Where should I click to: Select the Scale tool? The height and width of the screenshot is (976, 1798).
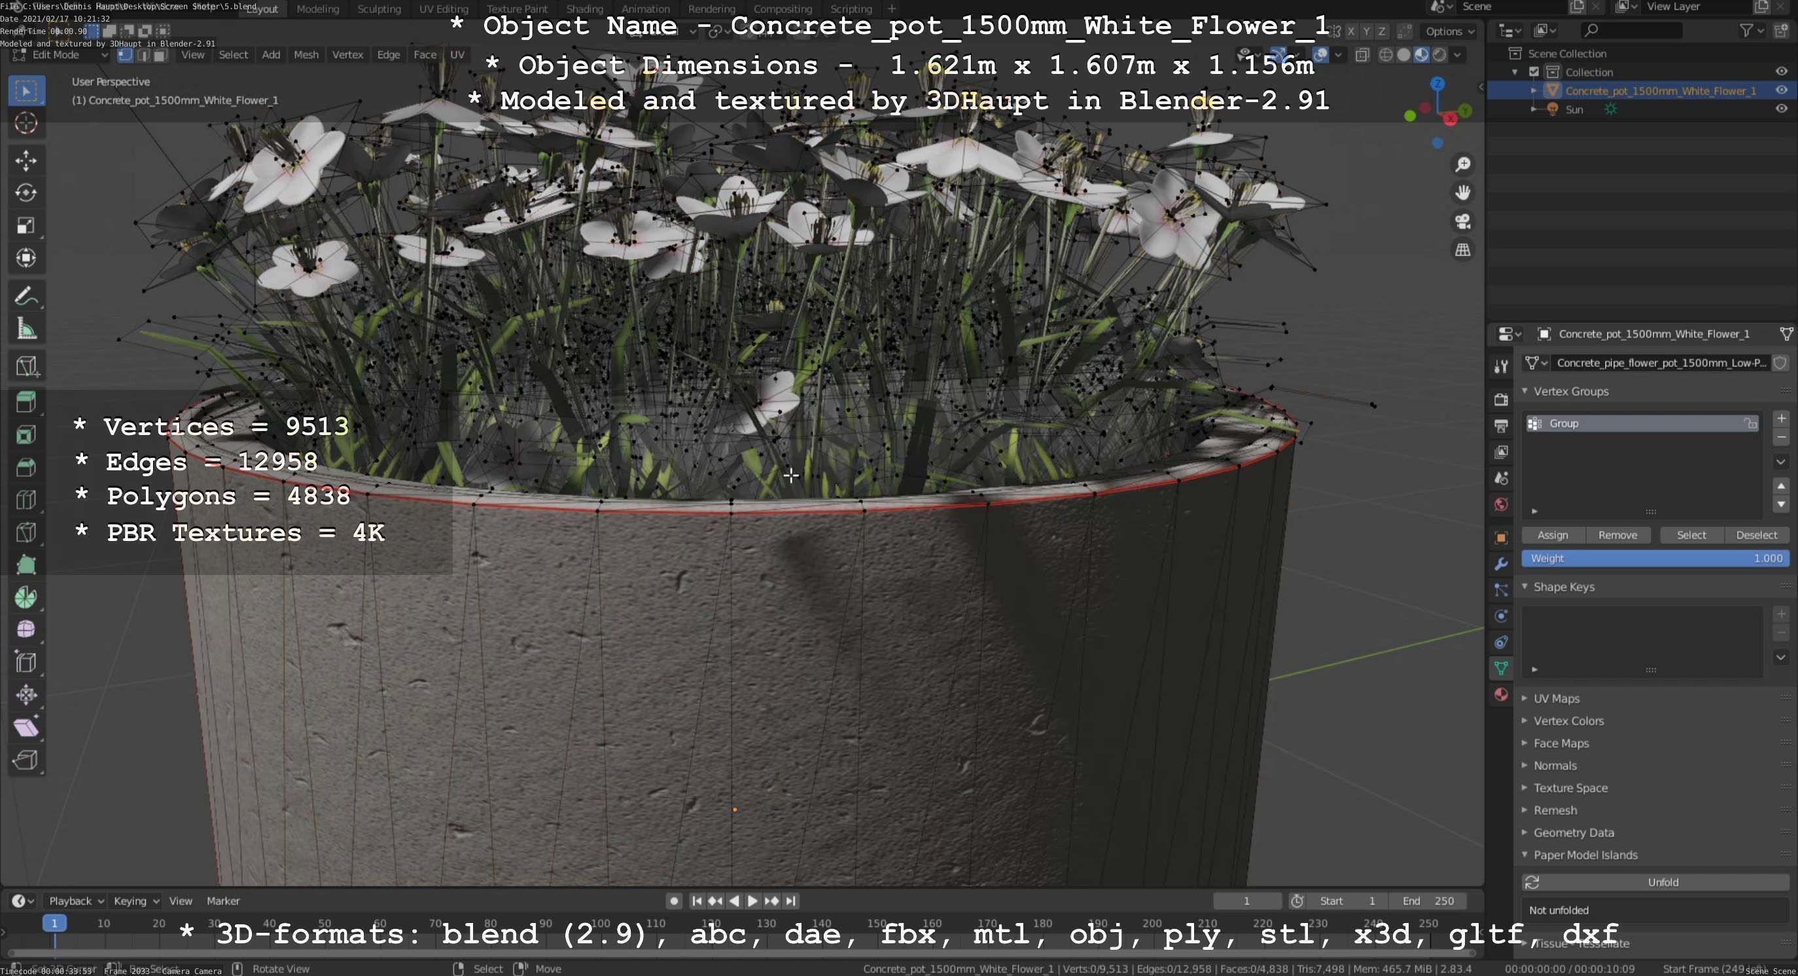(27, 225)
